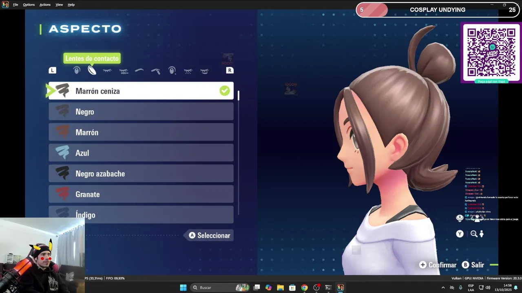The image size is (522, 293).
Task: Click the streamer webcam overlay
Action: click(x=42, y=256)
